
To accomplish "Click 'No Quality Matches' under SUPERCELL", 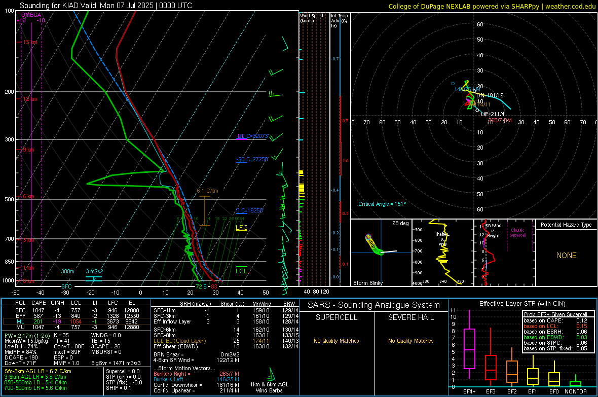I will coord(337,341).
